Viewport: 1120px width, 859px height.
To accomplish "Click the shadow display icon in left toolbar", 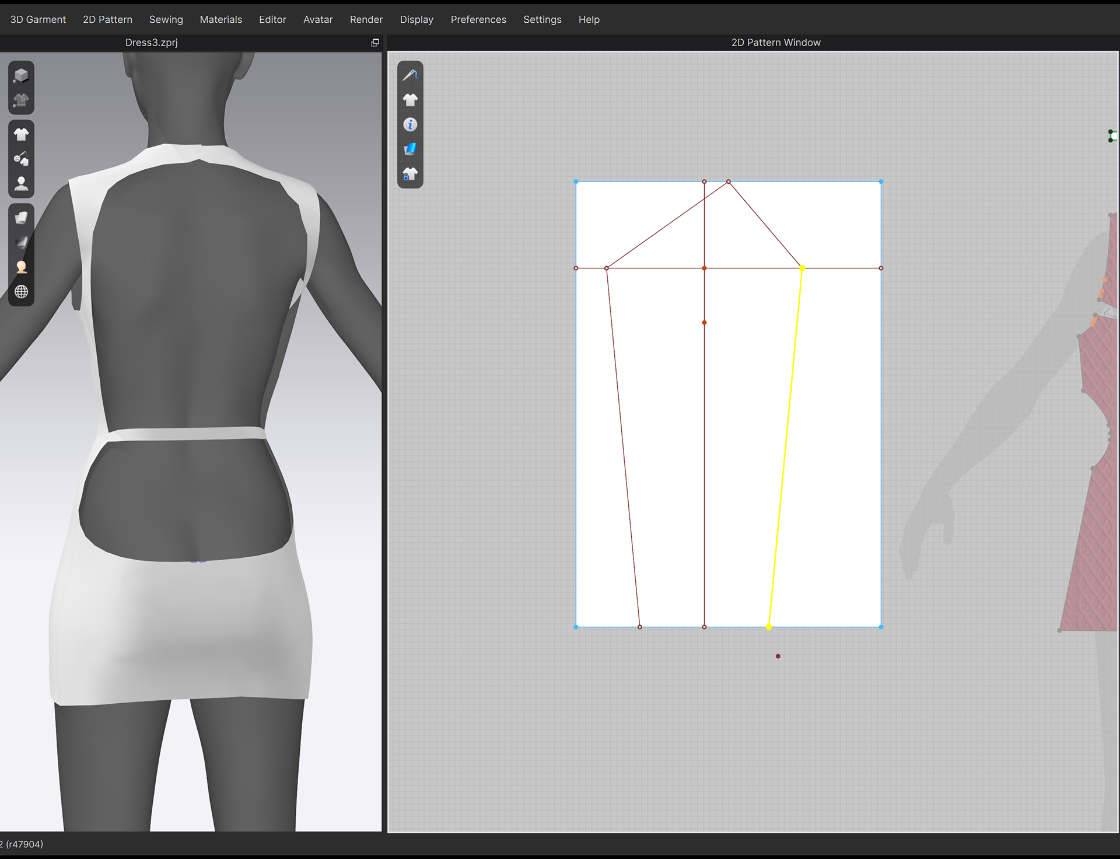I will point(21,243).
